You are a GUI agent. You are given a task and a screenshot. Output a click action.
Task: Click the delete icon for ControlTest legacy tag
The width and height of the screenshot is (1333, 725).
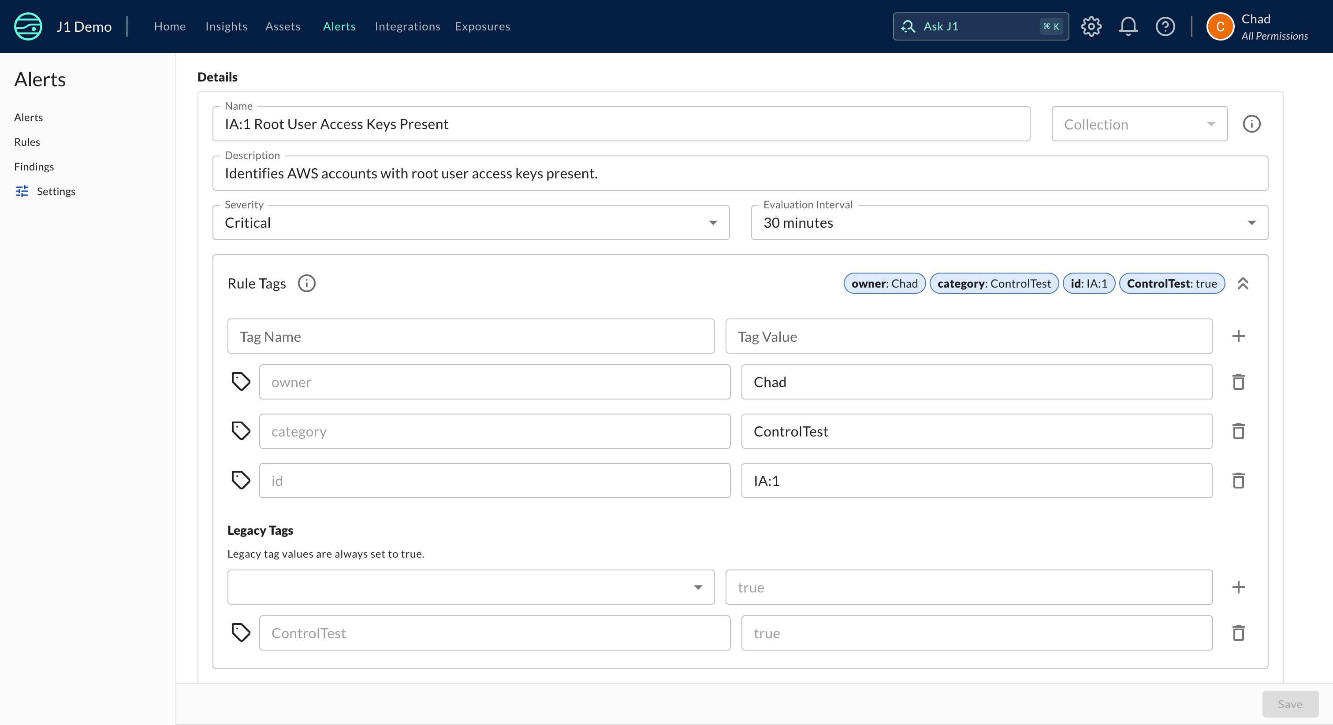tap(1238, 633)
